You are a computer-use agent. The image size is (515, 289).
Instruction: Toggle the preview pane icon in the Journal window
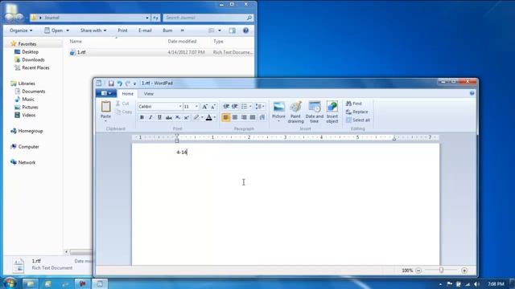233,31
